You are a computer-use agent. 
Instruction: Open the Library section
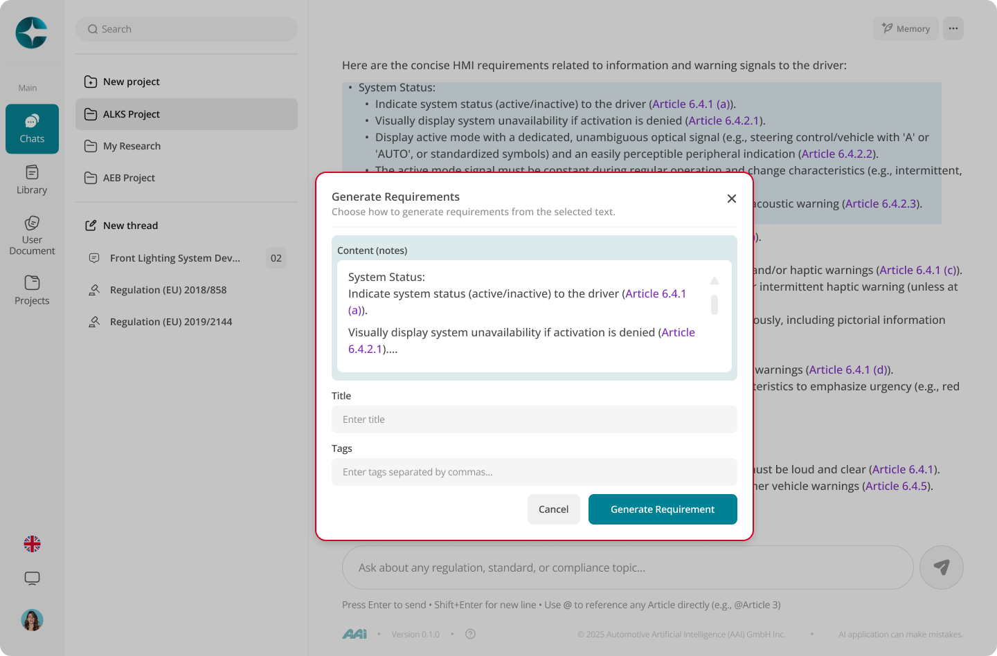pyautogui.click(x=32, y=180)
